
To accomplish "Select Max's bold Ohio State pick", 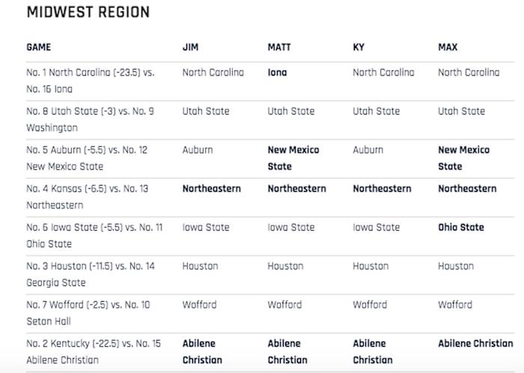I will (461, 227).
